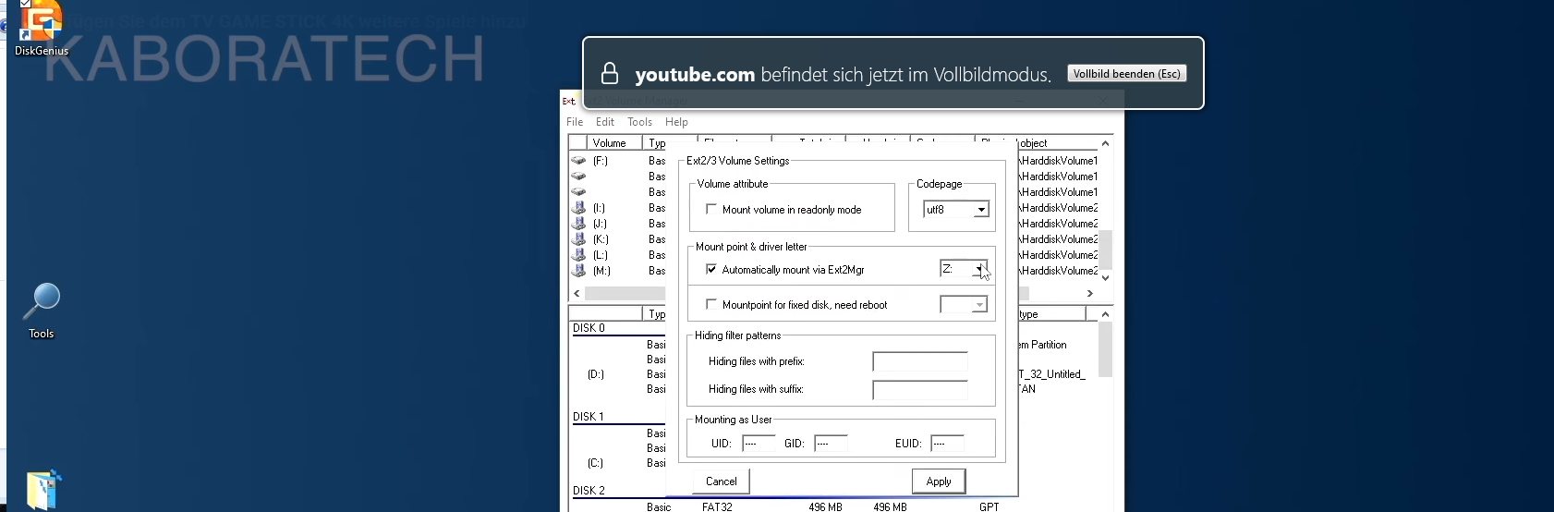Select the DISK 0 entry
Viewport: 1554px width, 512px height.
point(589,328)
